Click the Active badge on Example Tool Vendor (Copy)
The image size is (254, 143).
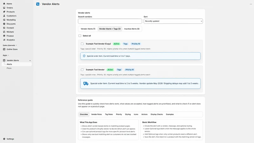pyautogui.click(x=117, y=44)
